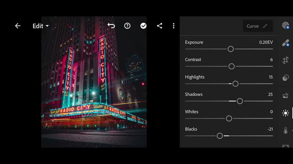Screen dimensions: 293x164
Task: Select the Healing brush tool
Action: [285, 43]
